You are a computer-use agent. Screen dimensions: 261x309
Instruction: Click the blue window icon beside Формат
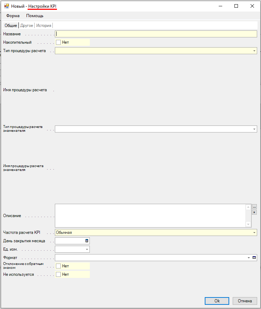[254, 258]
